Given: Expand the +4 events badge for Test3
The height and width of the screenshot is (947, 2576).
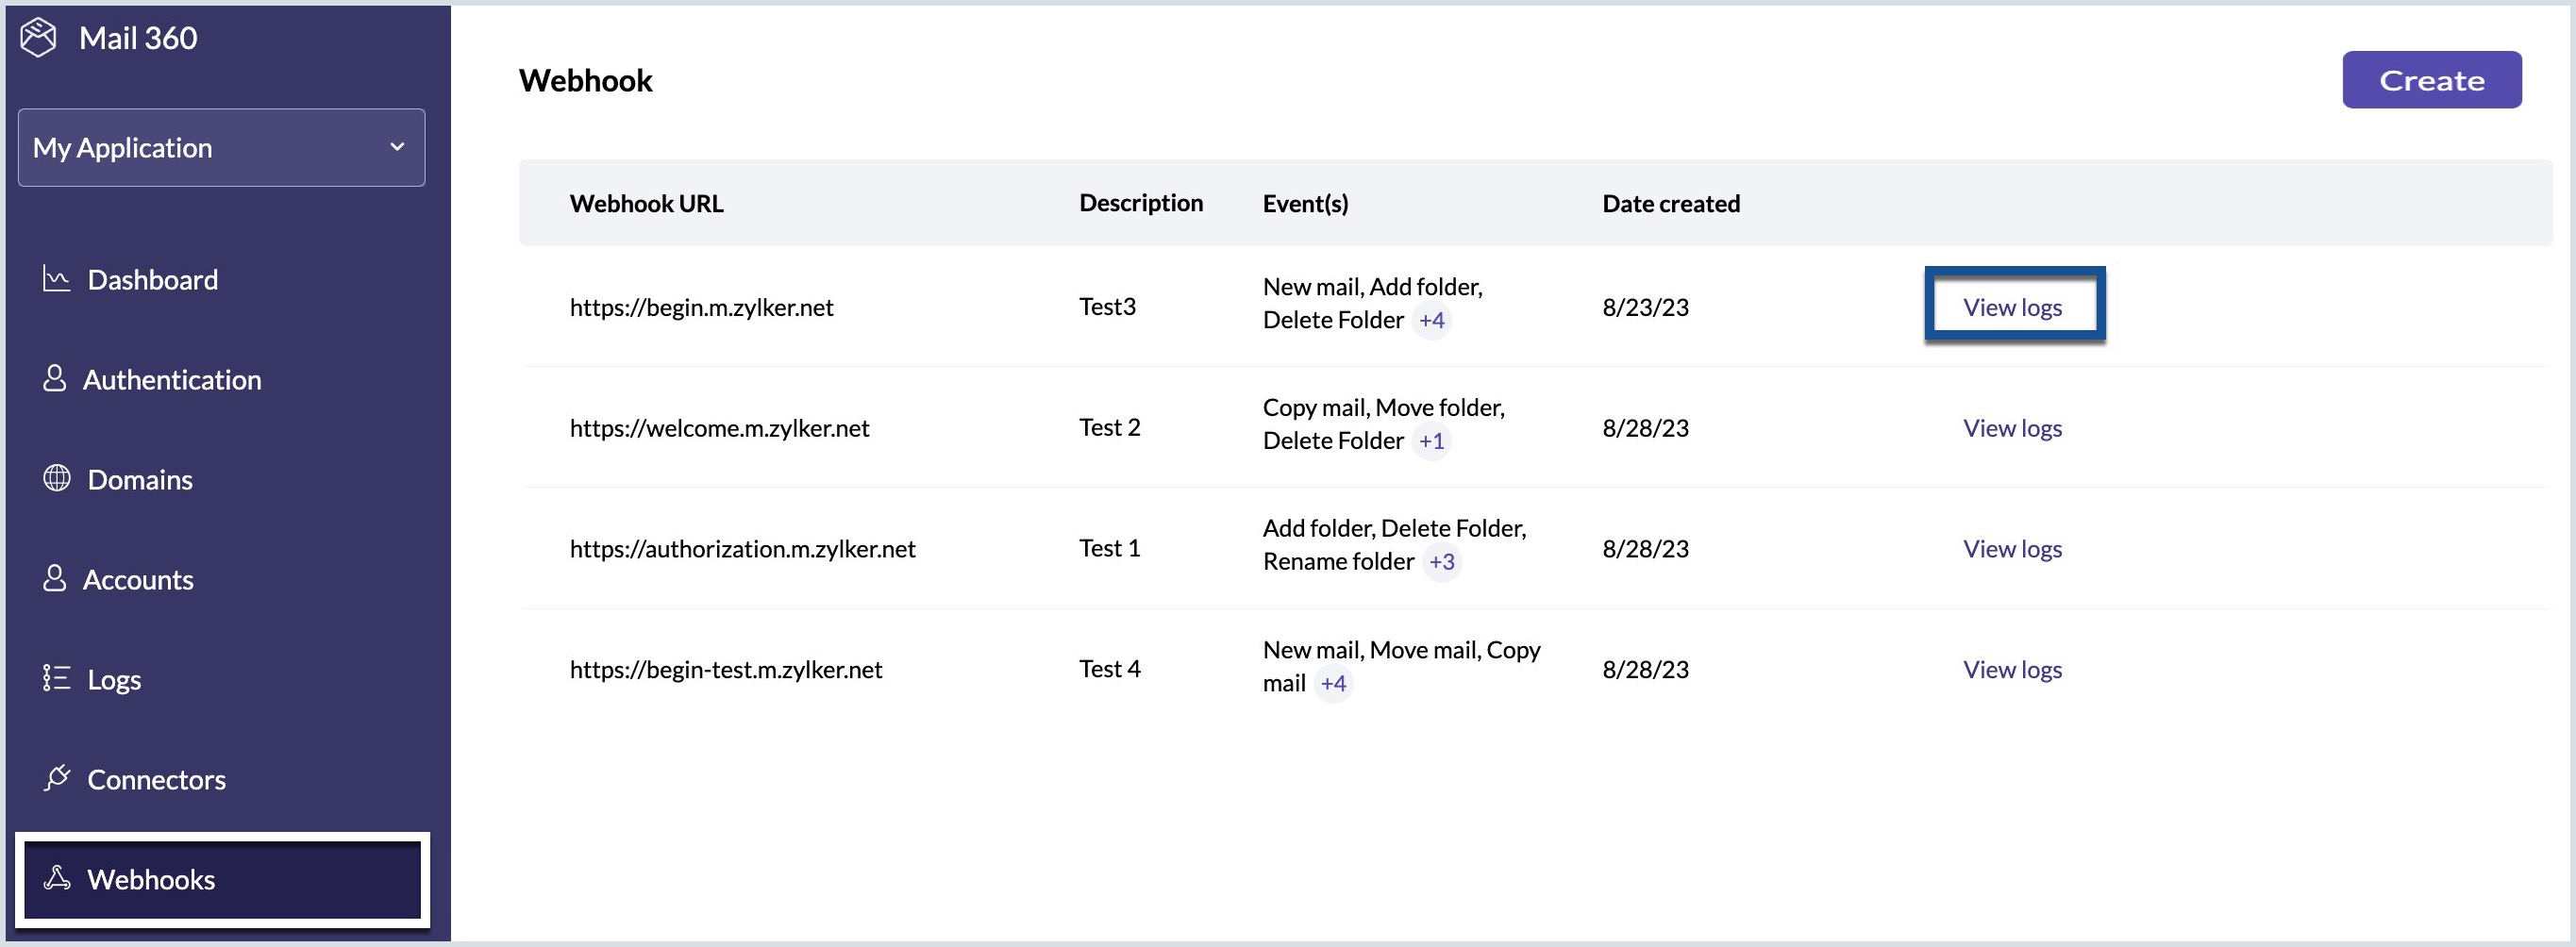Looking at the screenshot, I should [x=1431, y=321].
